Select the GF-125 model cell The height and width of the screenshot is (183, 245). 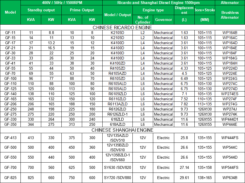tap(10, 89)
